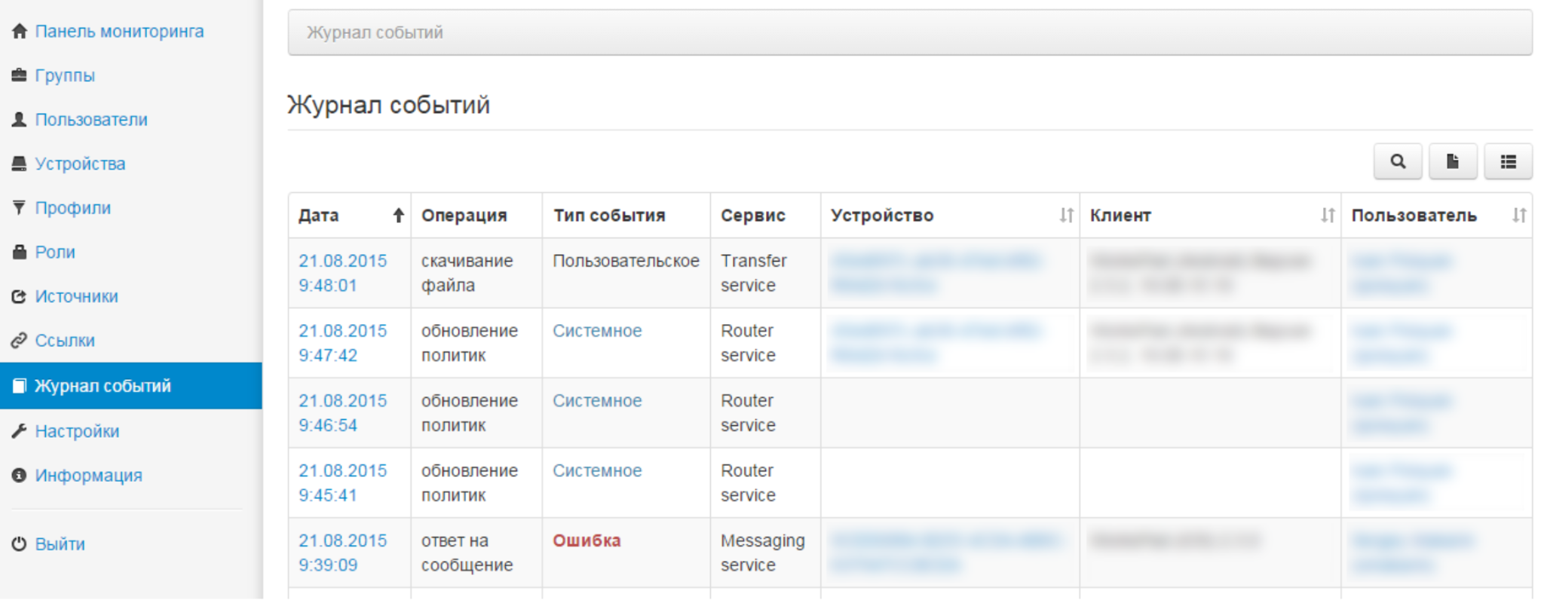Open the column list view button

point(1508,161)
